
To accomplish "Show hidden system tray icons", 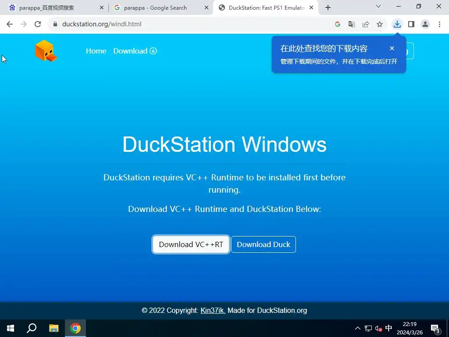I will (358, 328).
